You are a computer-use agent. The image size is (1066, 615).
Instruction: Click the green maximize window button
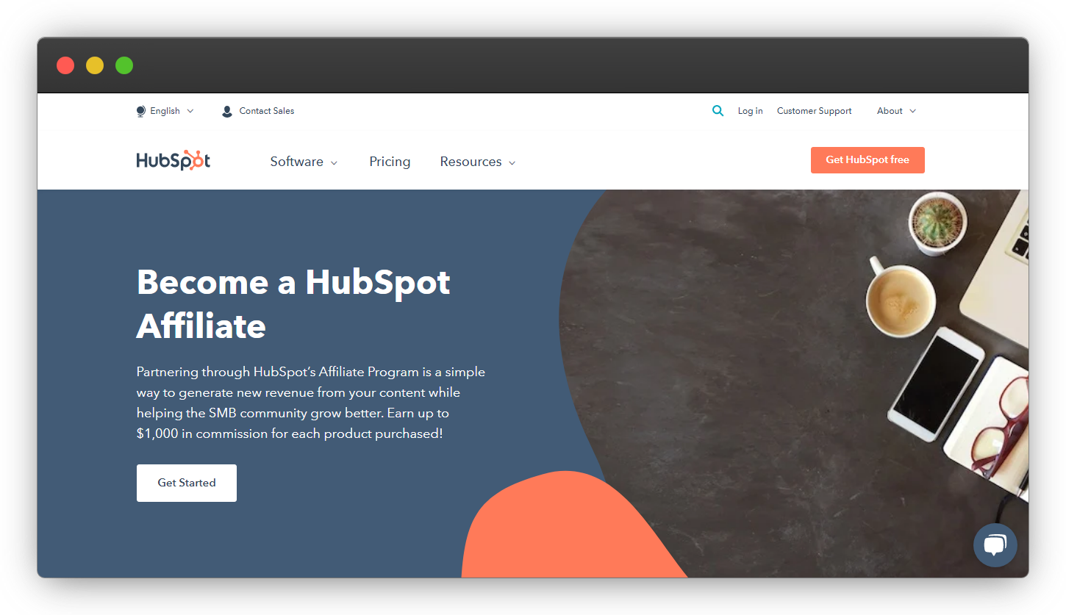click(124, 65)
